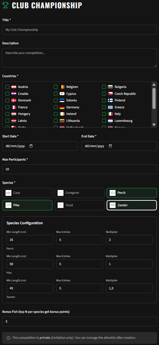Click the Countries list scroll up arrow
The image size is (159, 345).
click(x=154, y=84)
